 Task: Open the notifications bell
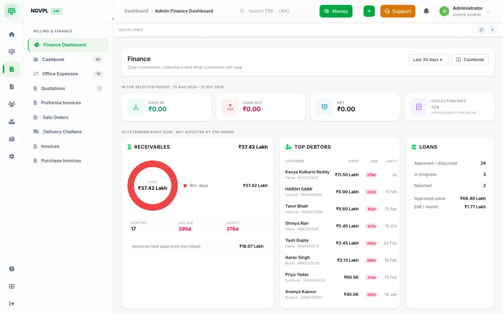pos(426,11)
